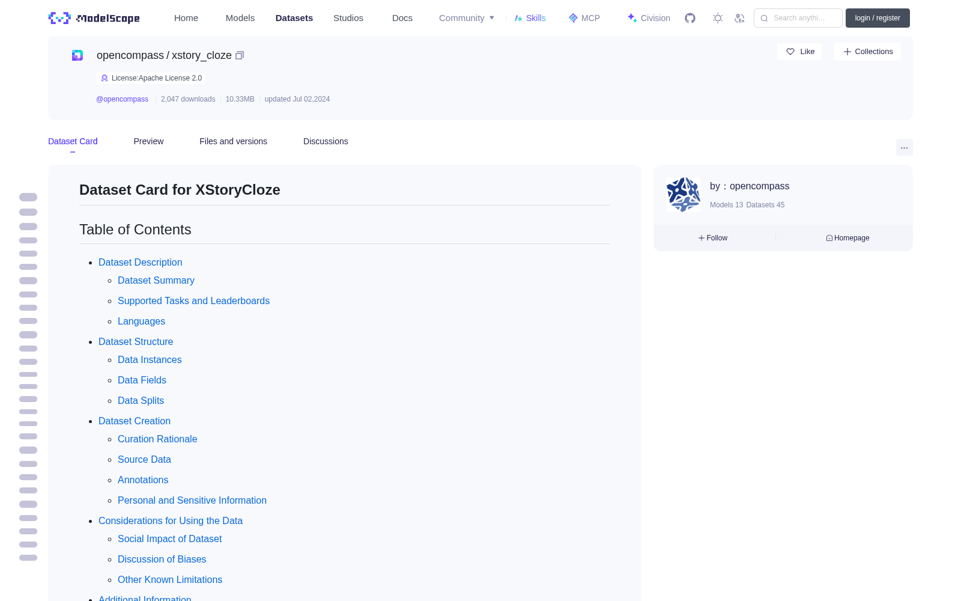961x601 pixels.
Task: Open the Data Fields link
Action: [142, 380]
